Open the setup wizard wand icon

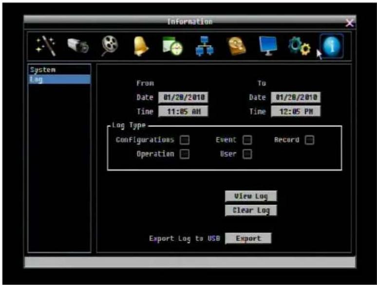click(46, 46)
